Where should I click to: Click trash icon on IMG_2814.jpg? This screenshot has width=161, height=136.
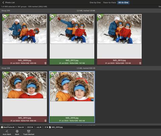click(45, 121)
